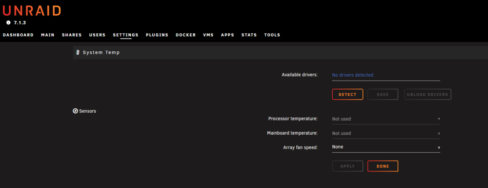Switch to the Users tab
Viewport: 488px width, 188px height.
[97, 35]
